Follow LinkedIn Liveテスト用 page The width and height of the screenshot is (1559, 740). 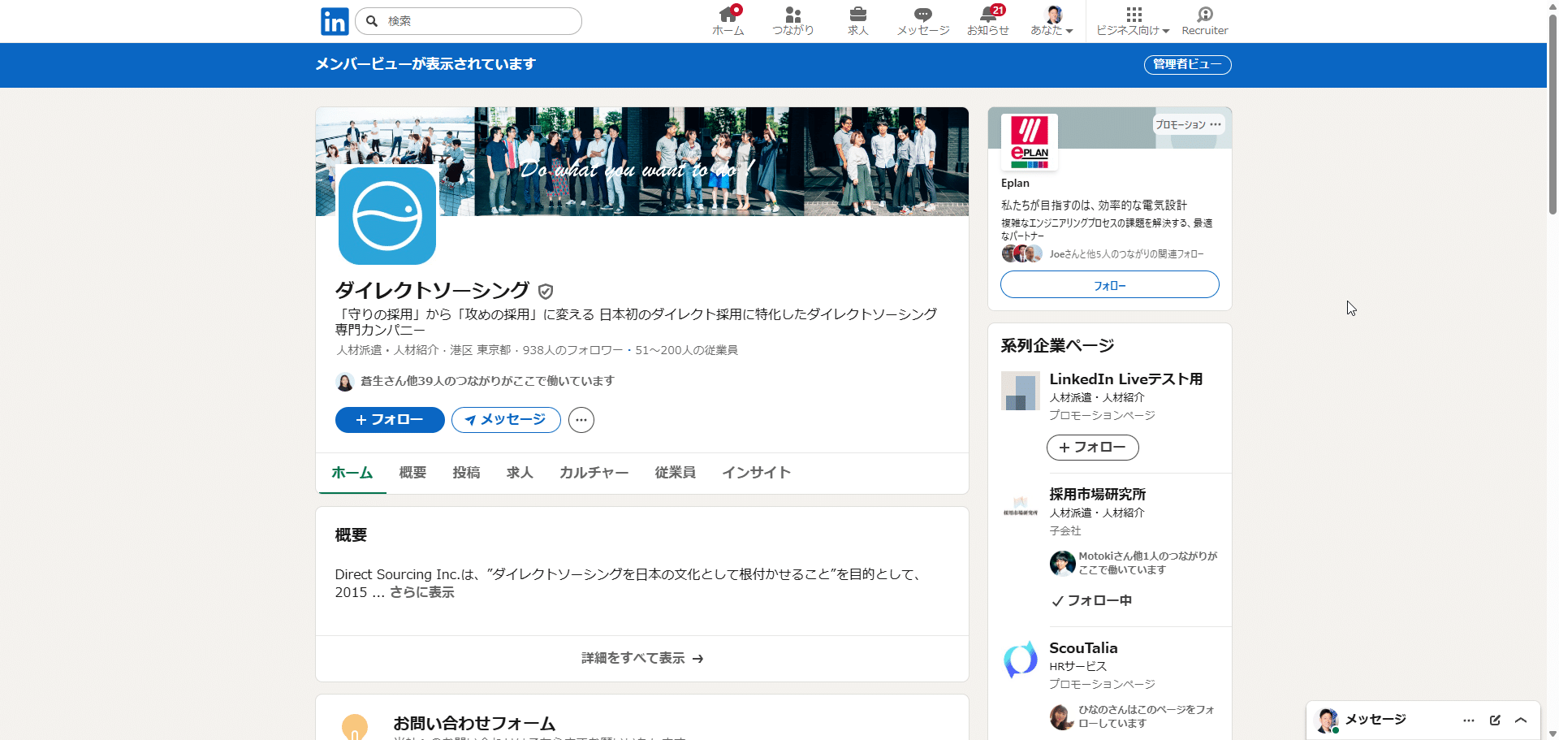[x=1092, y=448]
